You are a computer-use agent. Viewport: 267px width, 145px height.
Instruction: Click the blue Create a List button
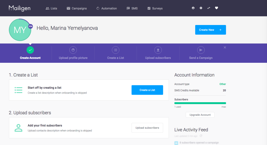(x=147, y=90)
